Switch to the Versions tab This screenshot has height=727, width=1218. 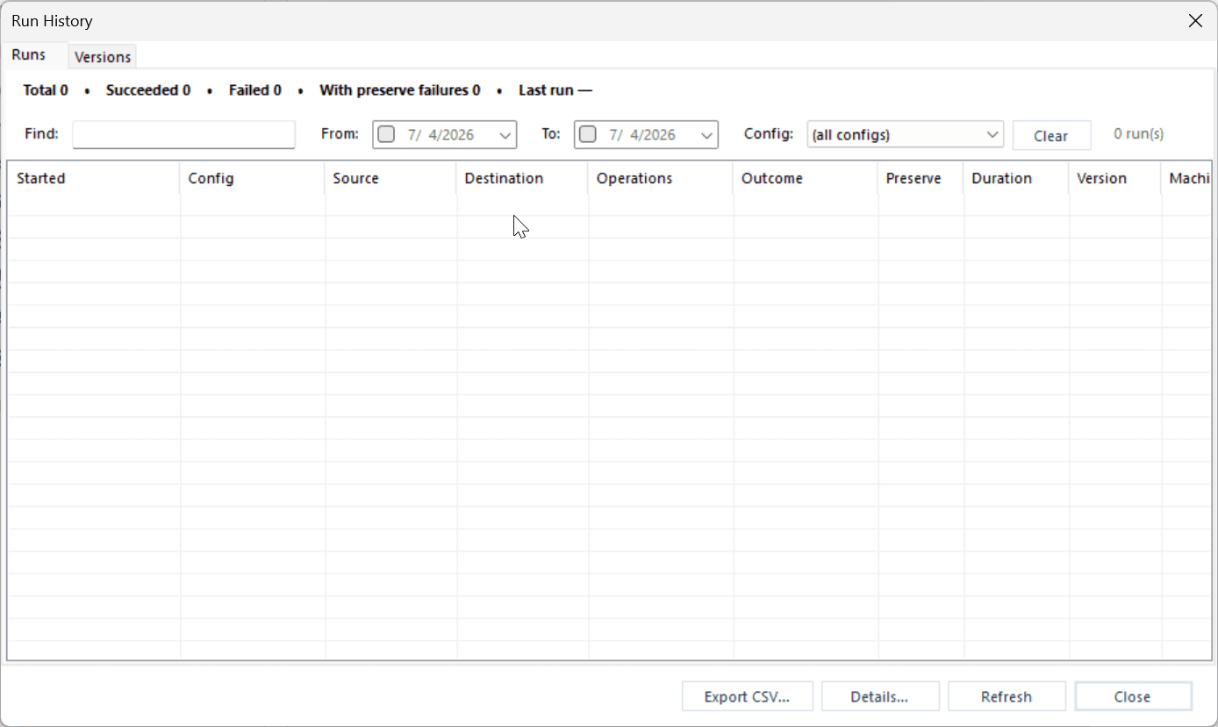point(103,57)
